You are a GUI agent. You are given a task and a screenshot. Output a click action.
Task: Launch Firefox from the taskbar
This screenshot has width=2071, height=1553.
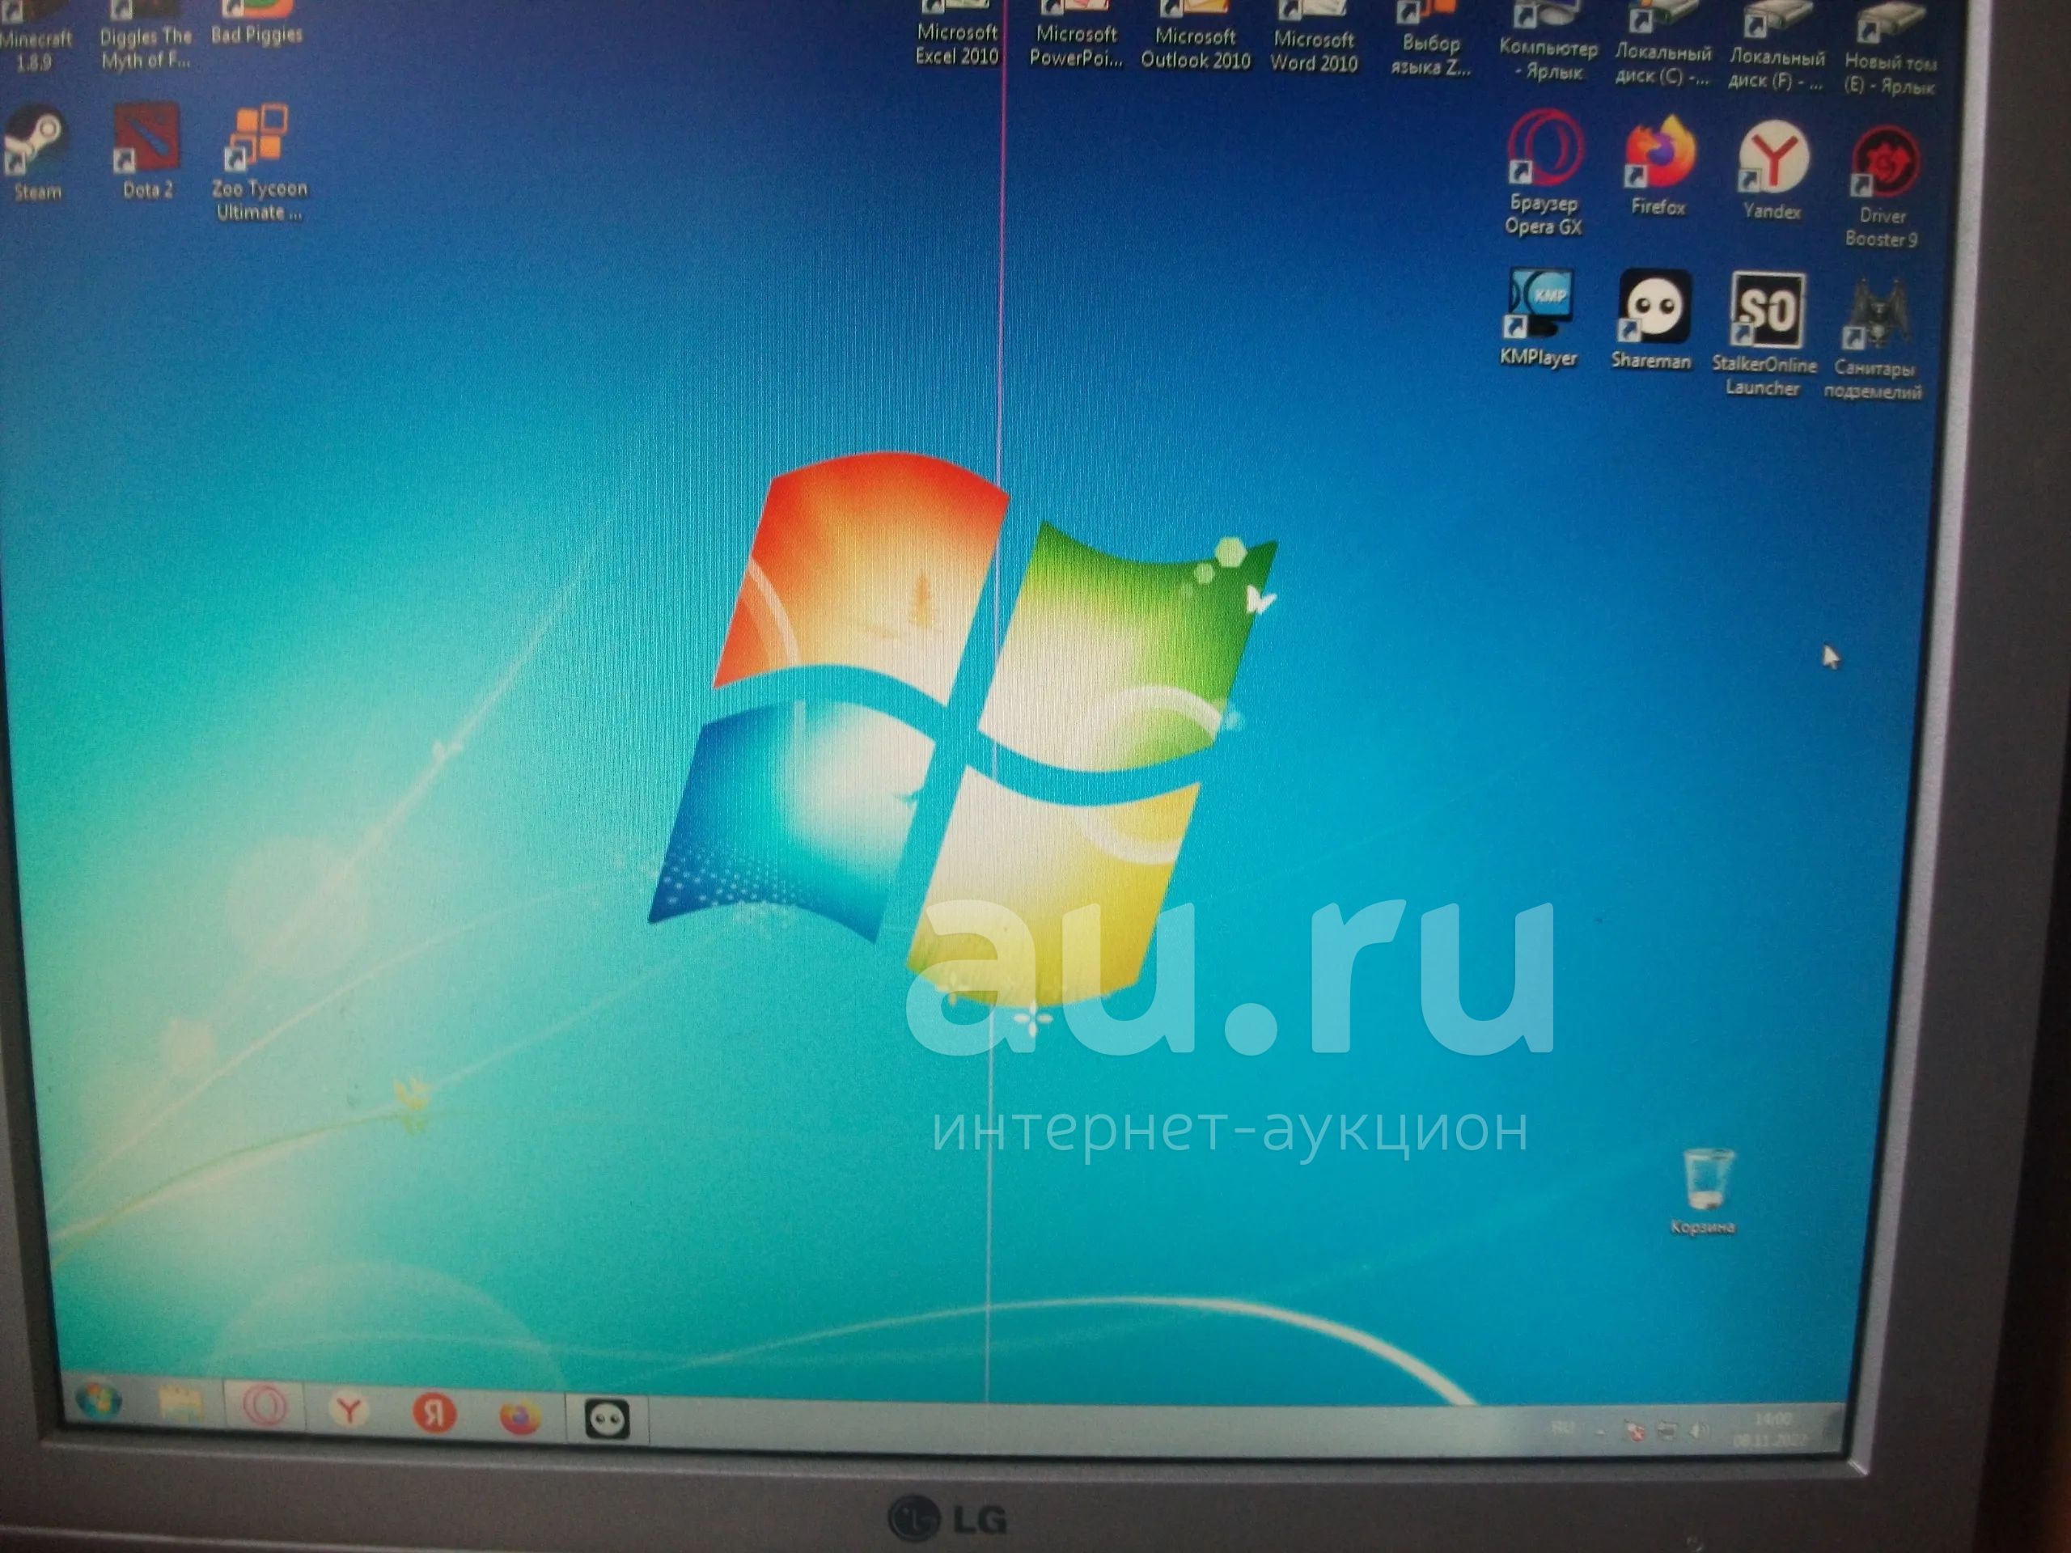click(x=520, y=1416)
